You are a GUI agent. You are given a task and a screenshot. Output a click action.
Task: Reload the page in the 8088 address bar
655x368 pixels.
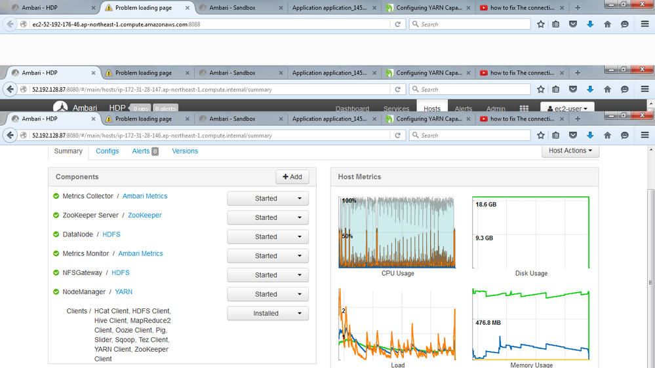tap(397, 24)
